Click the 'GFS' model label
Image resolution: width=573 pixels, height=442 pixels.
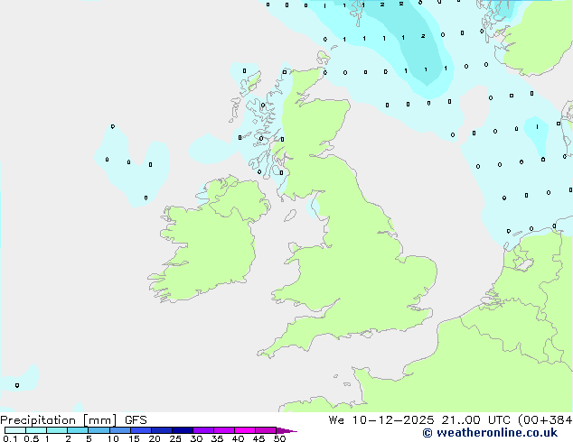tap(136, 420)
